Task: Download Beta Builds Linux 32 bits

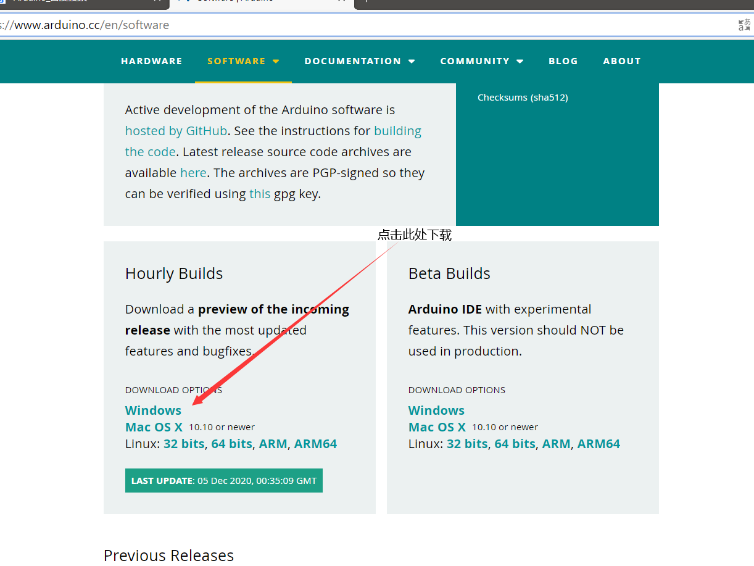Action: (467, 444)
